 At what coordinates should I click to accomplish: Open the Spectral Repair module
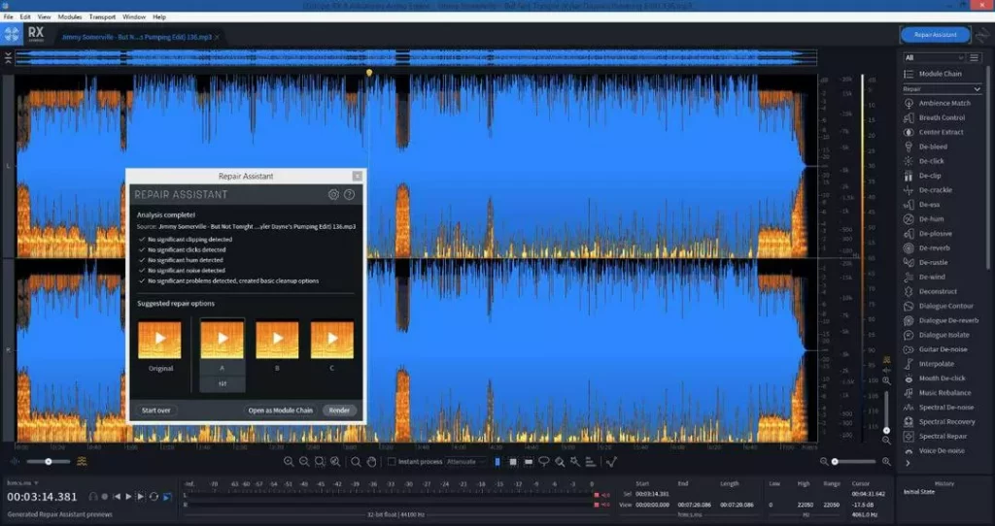click(x=936, y=437)
